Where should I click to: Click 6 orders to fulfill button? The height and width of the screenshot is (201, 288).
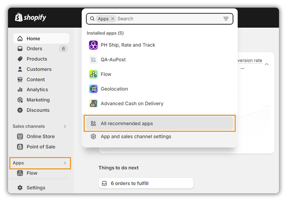click(146, 183)
